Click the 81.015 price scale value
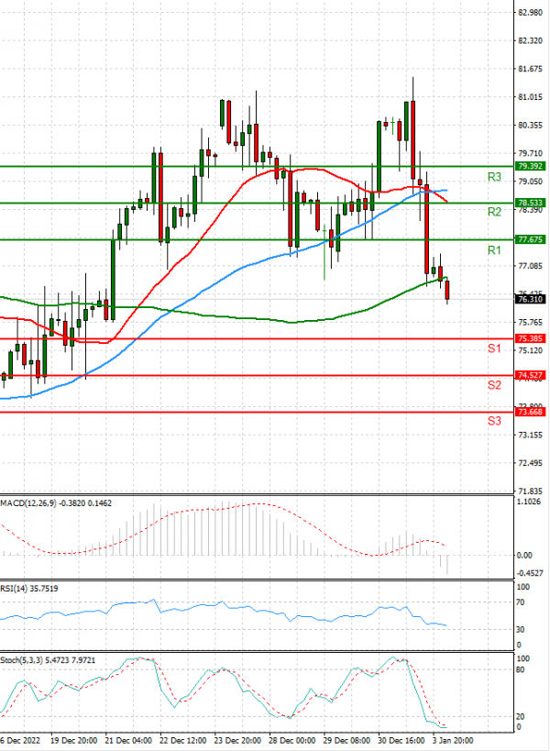The width and height of the screenshot is (550, 751). click(531, 97)
